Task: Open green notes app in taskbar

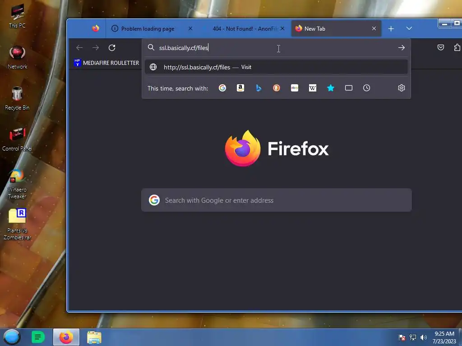Action: 38,337
